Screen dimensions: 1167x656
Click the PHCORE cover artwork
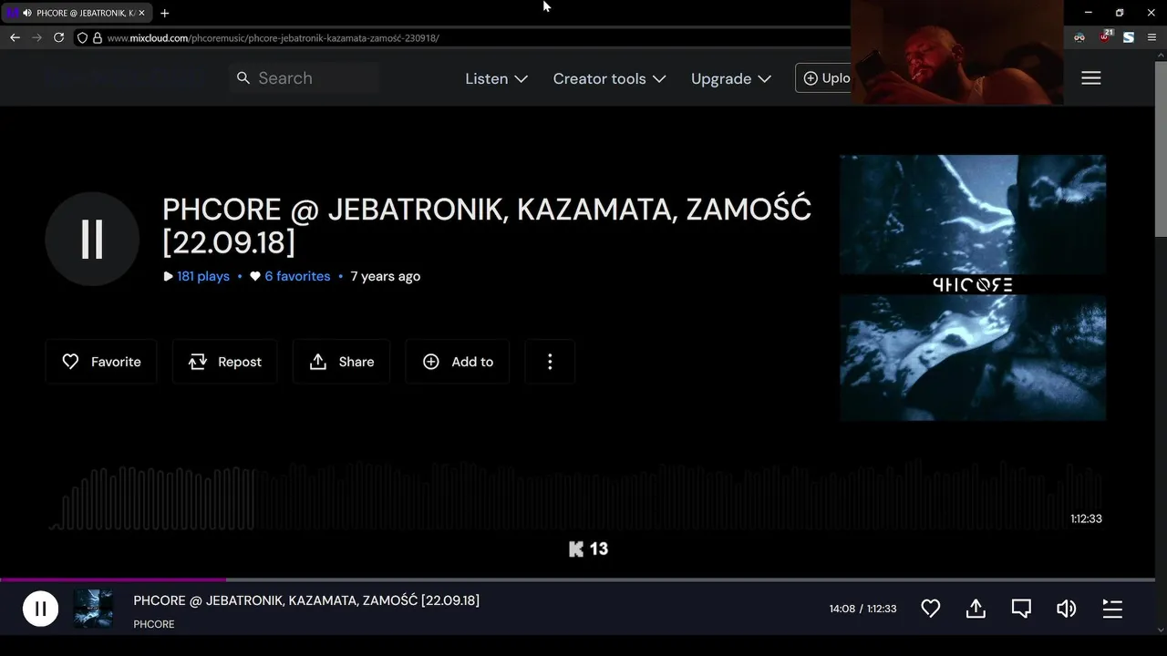[973, 288]
